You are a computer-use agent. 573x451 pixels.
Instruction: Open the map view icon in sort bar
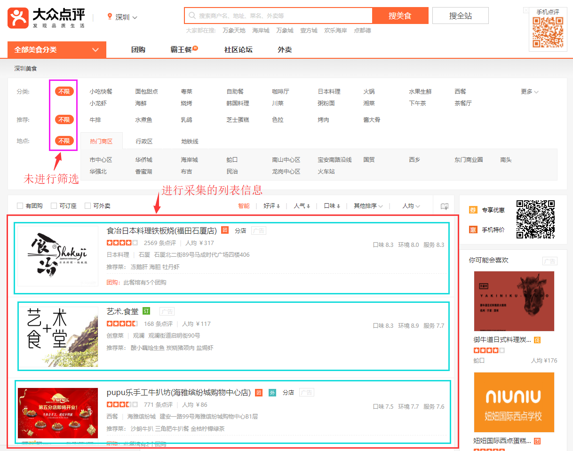445,206
